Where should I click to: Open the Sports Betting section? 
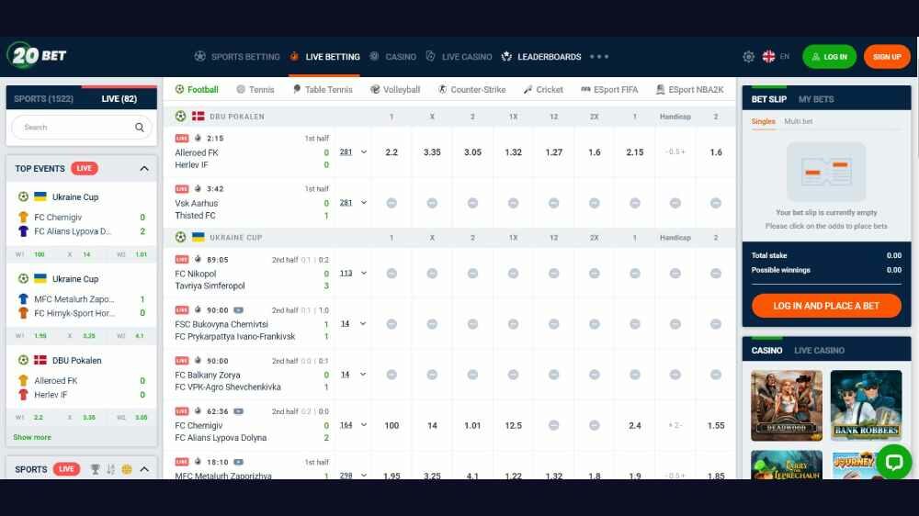click(237, 57)
